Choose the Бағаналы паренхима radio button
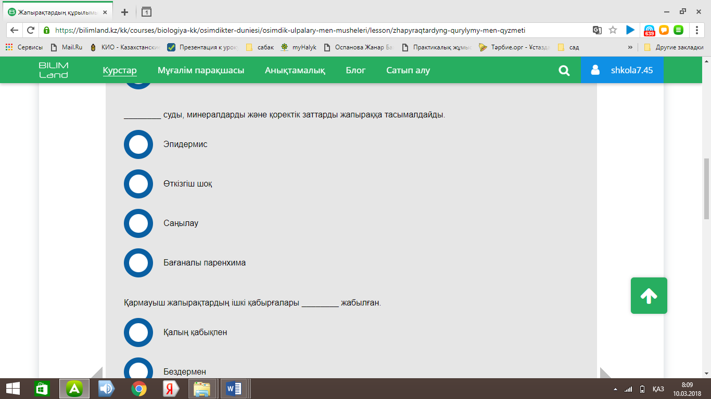The height and width of the screenshot is (399, 711). click(138, 263)
